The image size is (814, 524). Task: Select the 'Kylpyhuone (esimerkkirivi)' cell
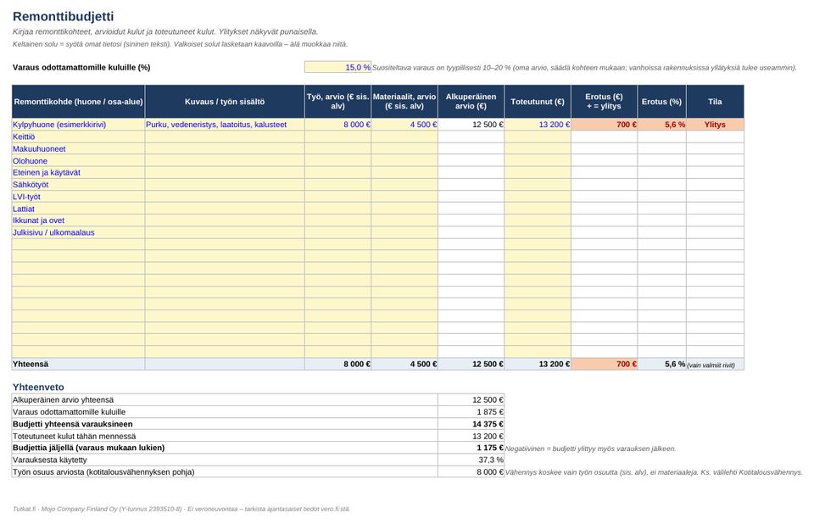78,125
